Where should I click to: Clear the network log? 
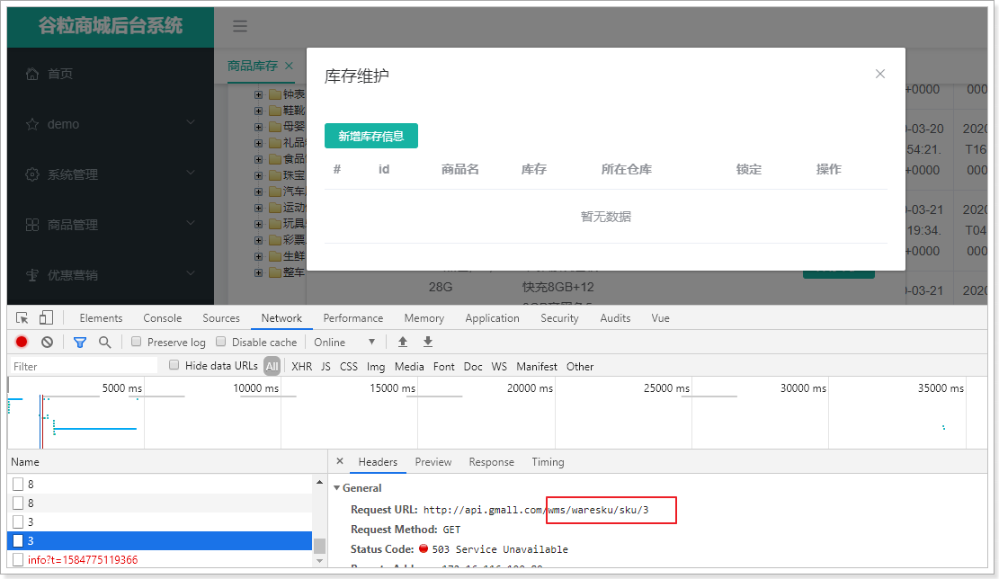tap(47, 342)
